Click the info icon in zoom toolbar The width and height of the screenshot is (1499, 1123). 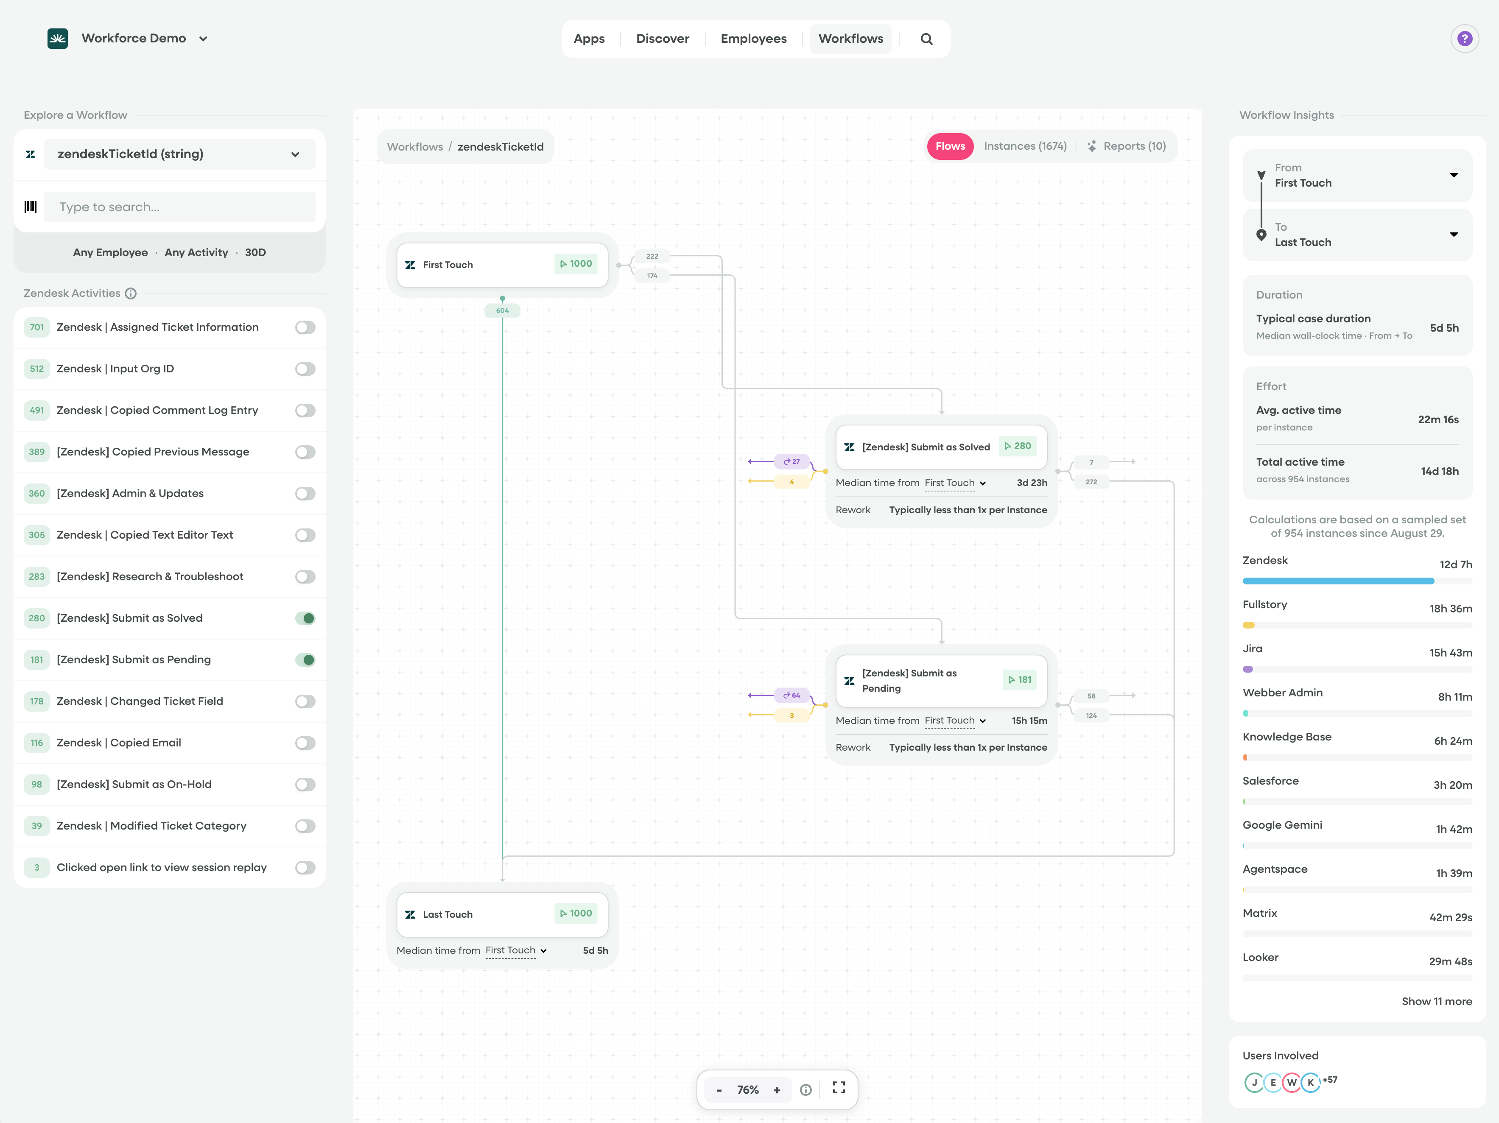(806, 1090)
